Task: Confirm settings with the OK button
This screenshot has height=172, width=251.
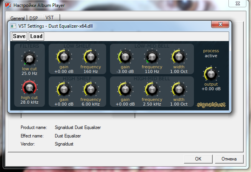Action: (198, 159)
